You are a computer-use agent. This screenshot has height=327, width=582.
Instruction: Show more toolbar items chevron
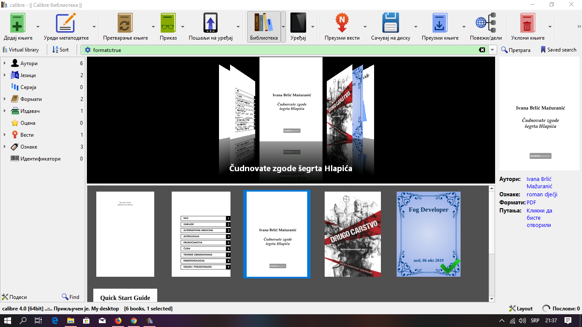[579, 26]
